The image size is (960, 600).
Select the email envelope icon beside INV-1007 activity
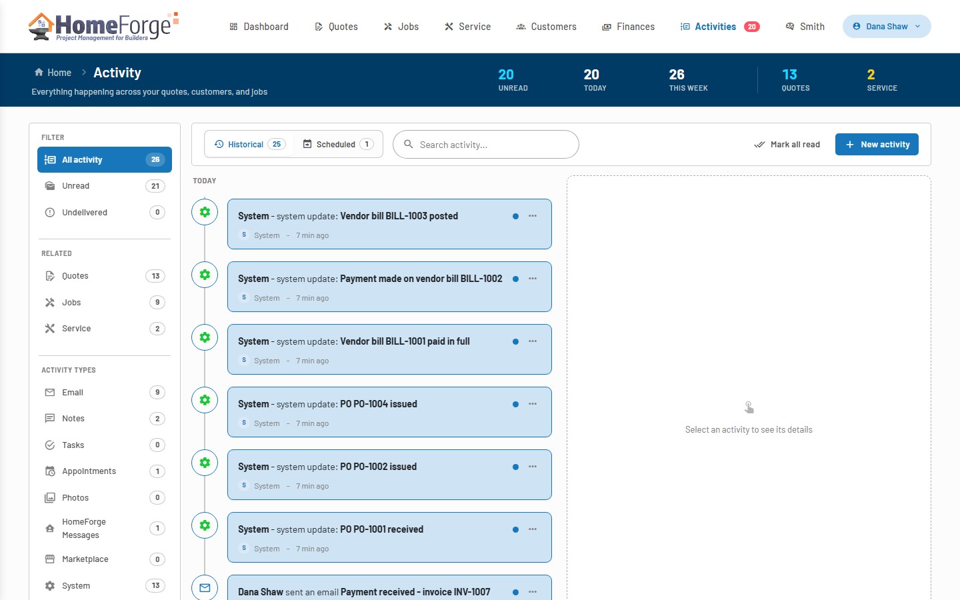[205, 587]
